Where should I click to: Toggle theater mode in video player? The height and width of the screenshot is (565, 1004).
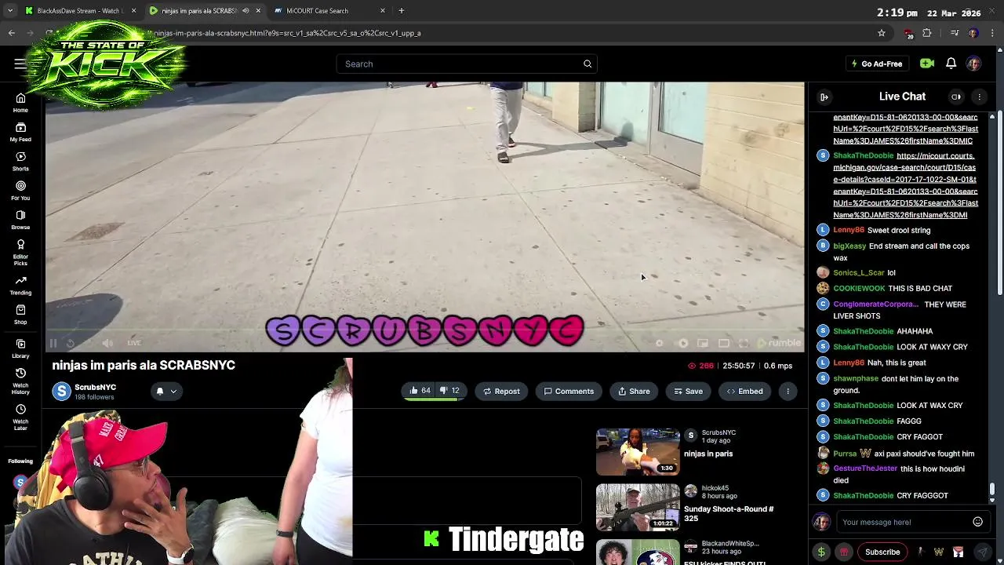723,343
